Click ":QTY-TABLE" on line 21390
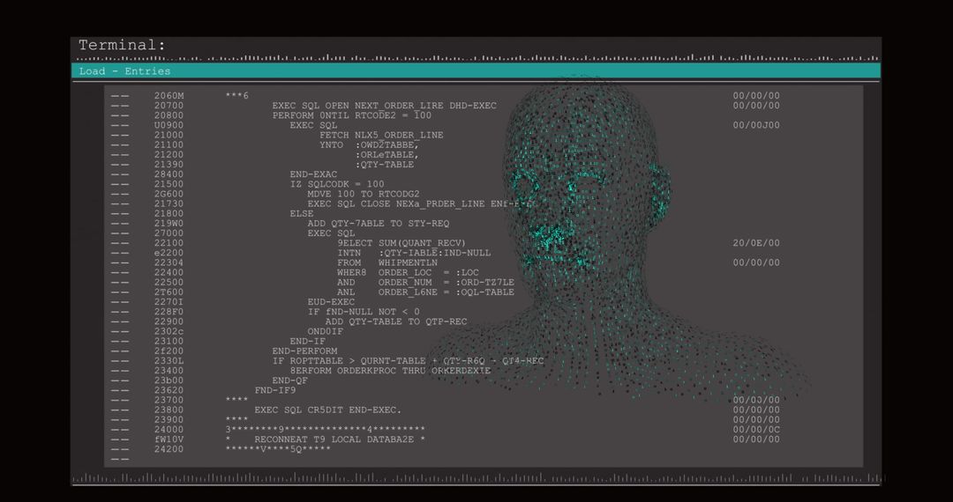The image size is (953, 502). 385,165
